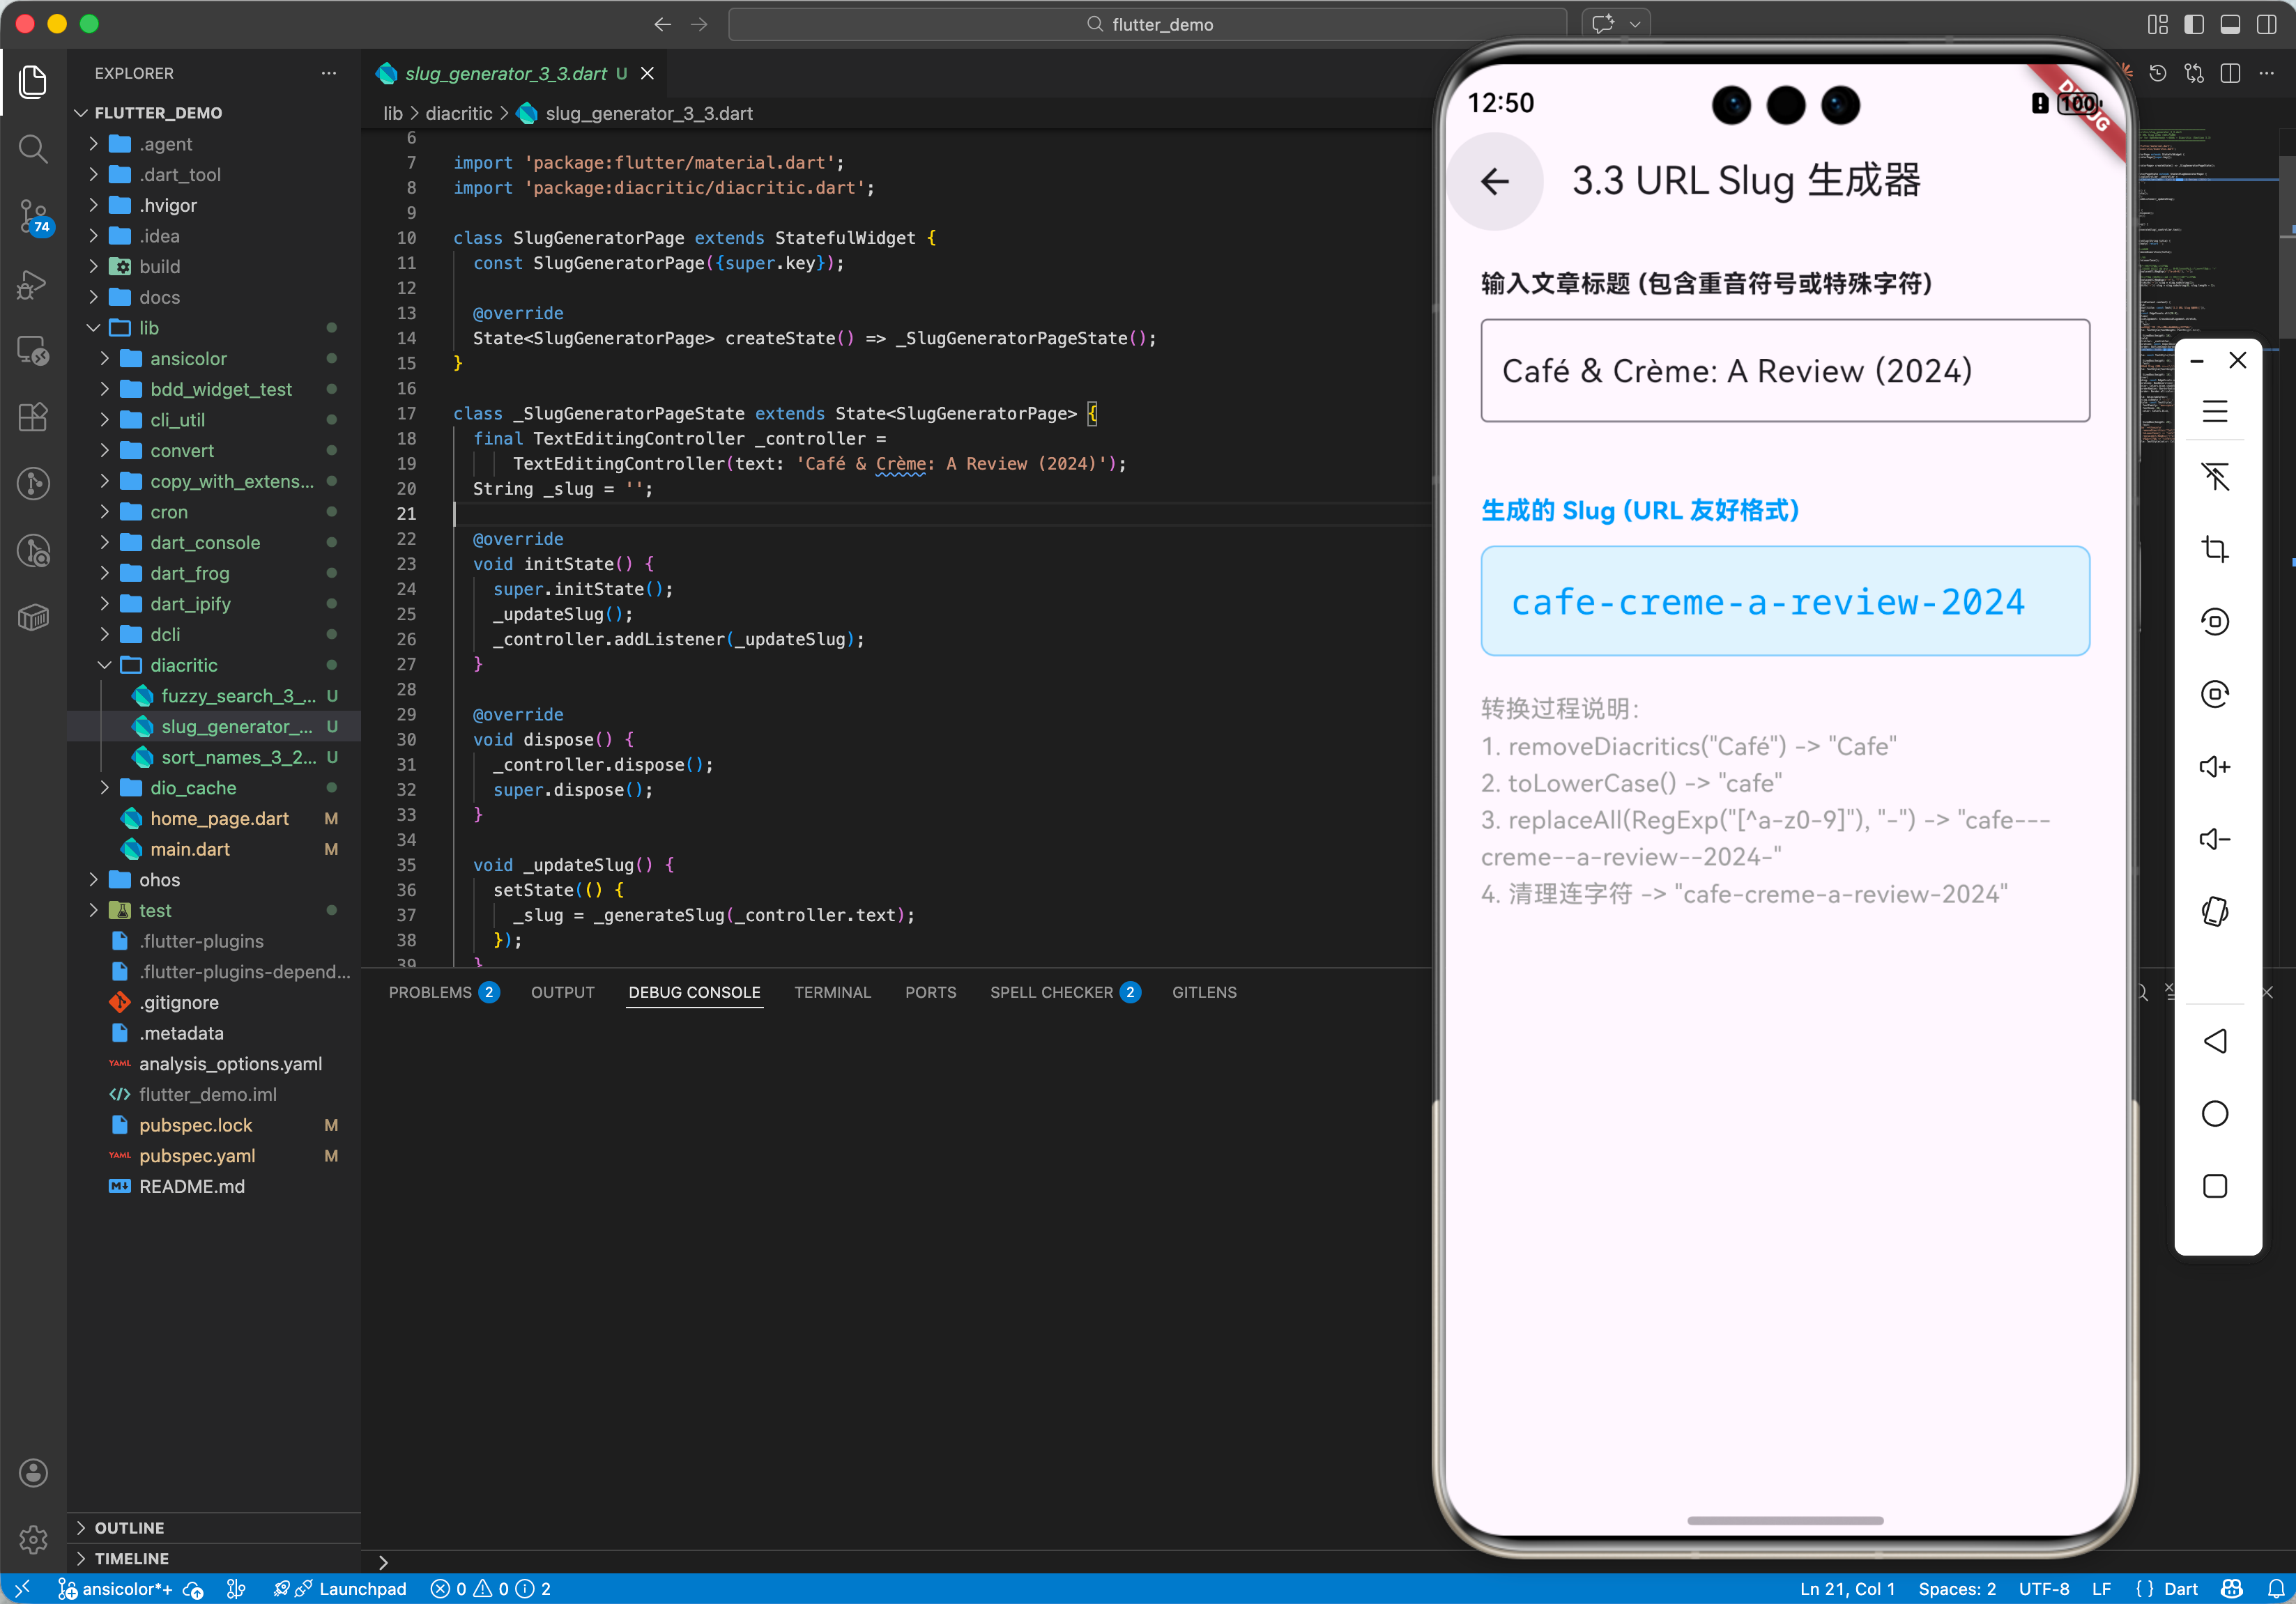
Task: Open main.dart in the explorer
Action: coord(189,849)
